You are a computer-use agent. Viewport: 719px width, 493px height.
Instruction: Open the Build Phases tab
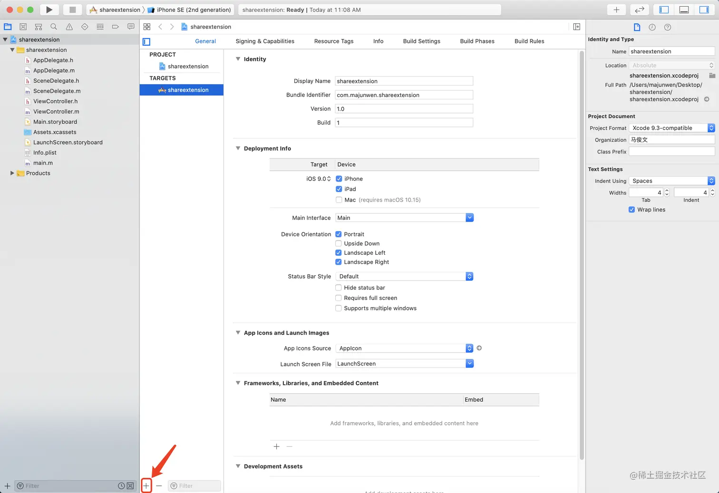coord(477,41)
